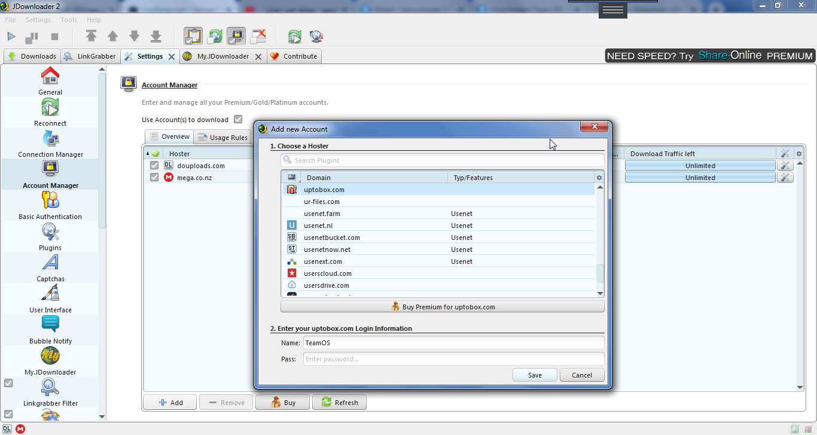Open Basic Authentication in sidebar
This screenshot has width=817, height=435.
(50, 205)
